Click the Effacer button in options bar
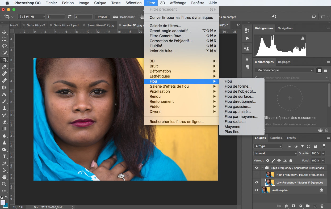 102,16
